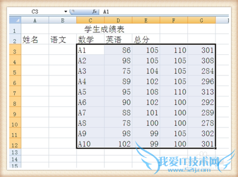Click cell containing A10
238x177 pixels.
click(x=90, y=143)
